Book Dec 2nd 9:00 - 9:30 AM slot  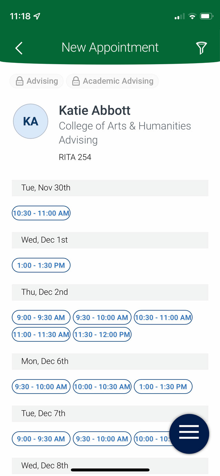(x=41, y=318)
